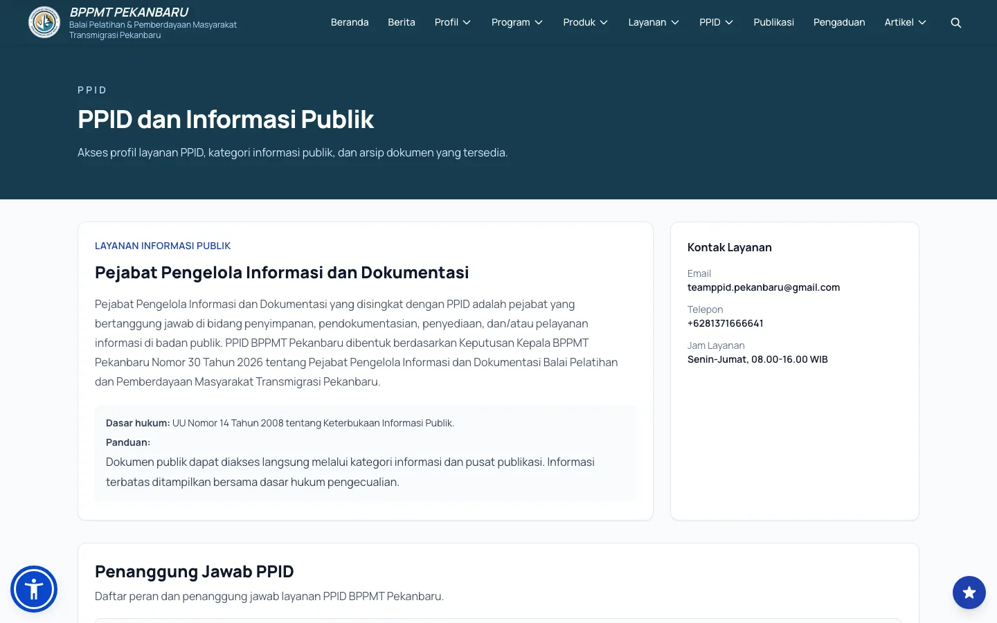
Task: Click the 'Dasar hukum:' label
Action: pos(138,423)
